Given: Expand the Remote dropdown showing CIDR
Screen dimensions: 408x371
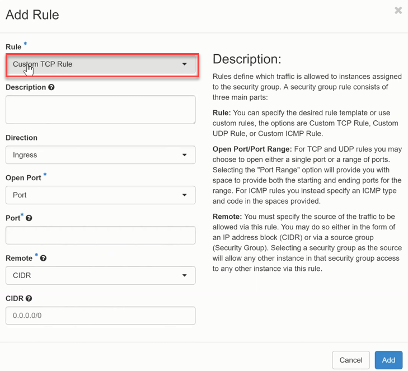Looking at the screenshot, I should pos(101,275).
